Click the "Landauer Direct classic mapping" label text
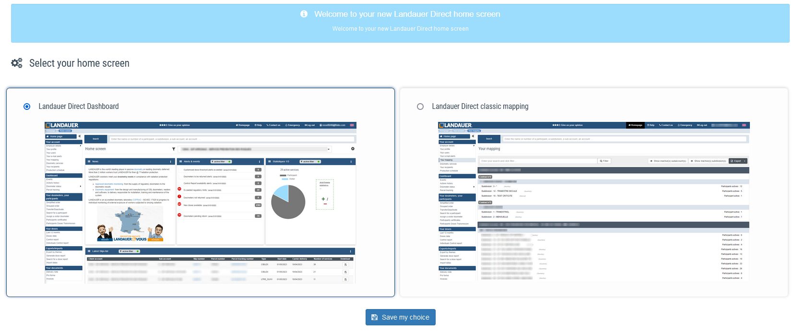The image size is (795, 334). pyautogui.click(x=480, y=107)
